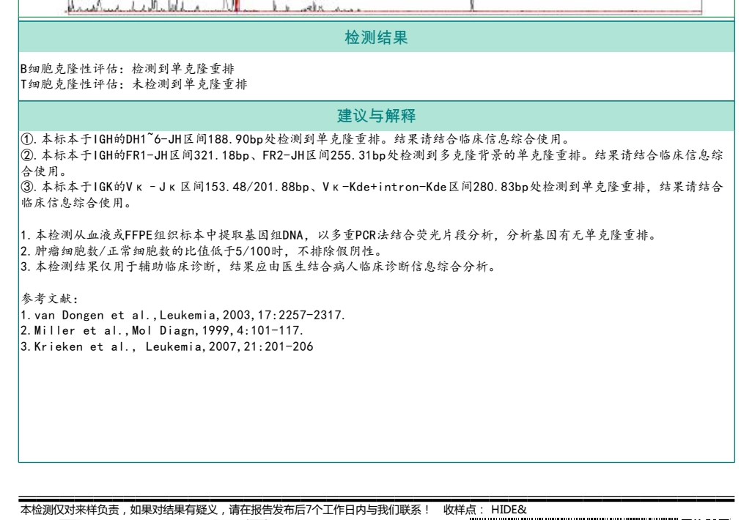Viewport: 752px width, 520px height.
Task: Click the footer disclaimer 本检测仅对来样负责
Action: click(224, 510)
